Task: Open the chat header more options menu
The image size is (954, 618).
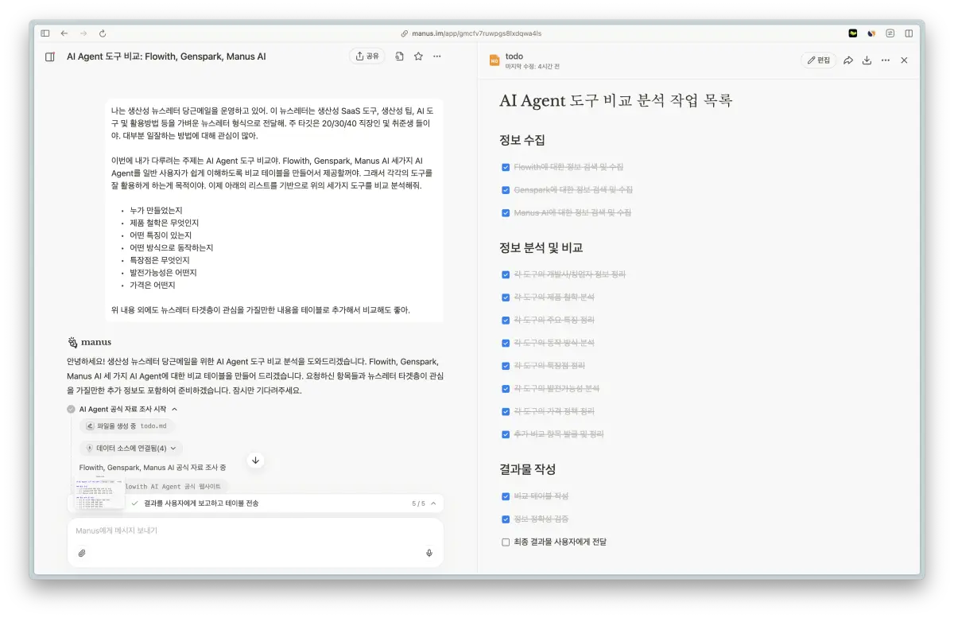Action: point(437,56)
